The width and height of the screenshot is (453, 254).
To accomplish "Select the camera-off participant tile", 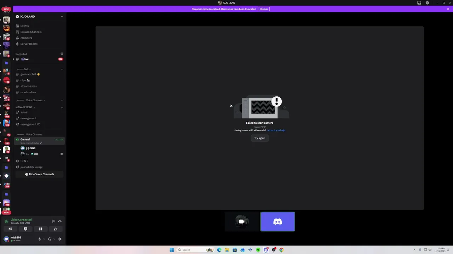I will click(x=242, y=222).
